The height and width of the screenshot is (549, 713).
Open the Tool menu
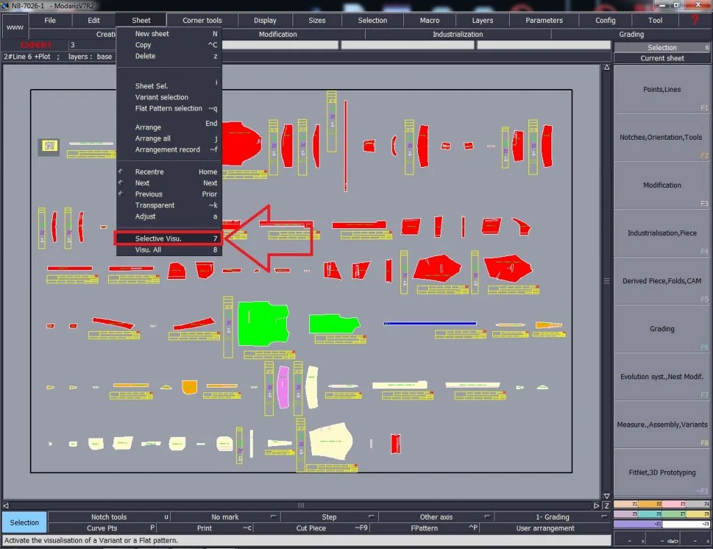(x=655, y=20)
